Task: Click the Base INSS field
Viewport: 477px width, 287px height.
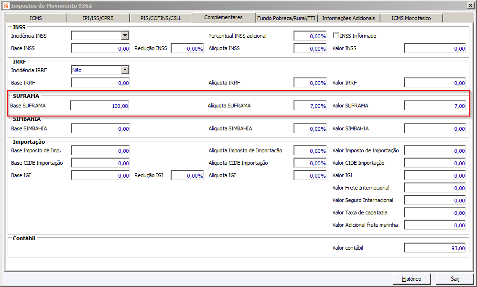Action: click(100, 48)
